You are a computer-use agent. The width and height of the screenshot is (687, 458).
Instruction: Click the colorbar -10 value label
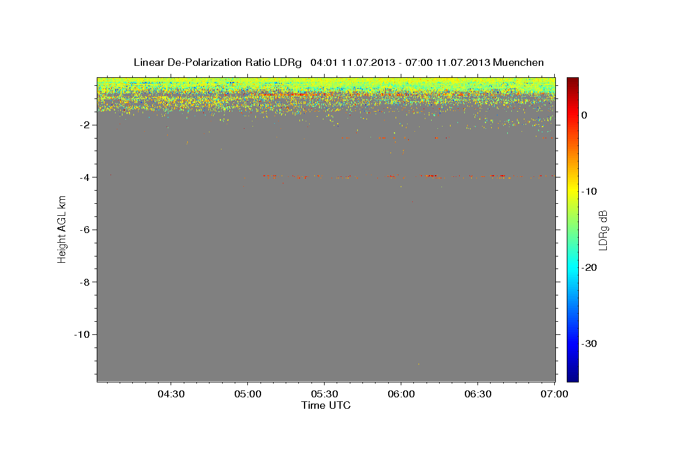pyautogui.click(x=590, y=191)
